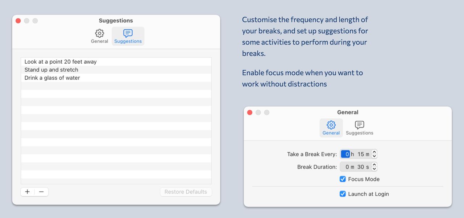Disable the Focus Mode checkbox
Viewport: 464px width, 218px height.
pos(343,179)
